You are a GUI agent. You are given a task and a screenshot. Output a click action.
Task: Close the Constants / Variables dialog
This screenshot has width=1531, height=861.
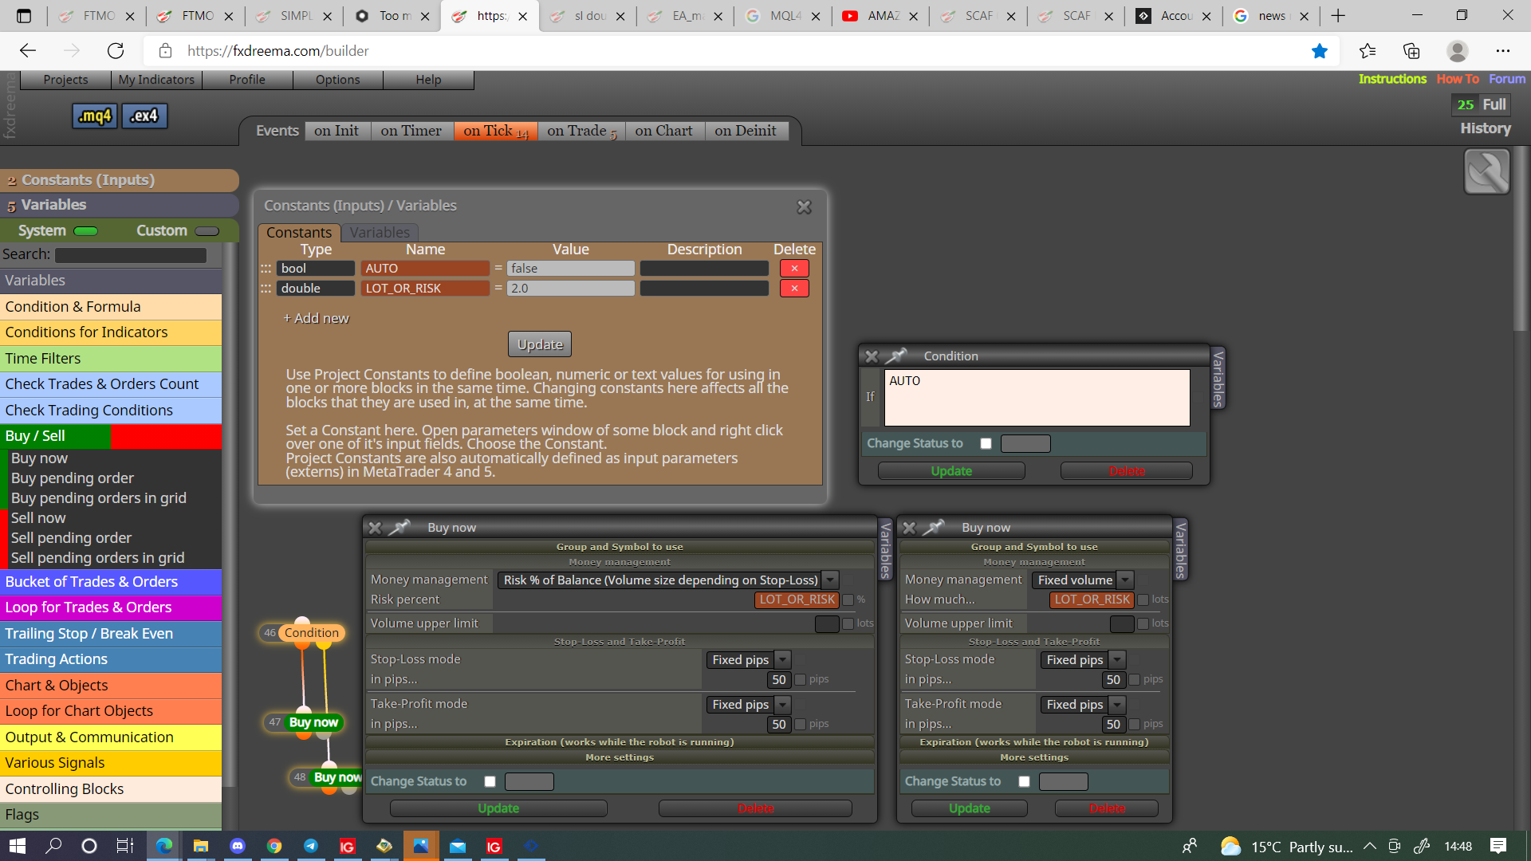(x=804, y=206)
